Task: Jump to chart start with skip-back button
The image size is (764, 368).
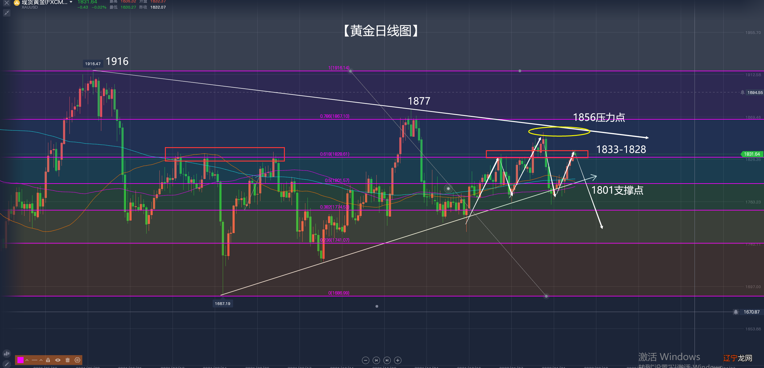Action: tap(376, 360)
